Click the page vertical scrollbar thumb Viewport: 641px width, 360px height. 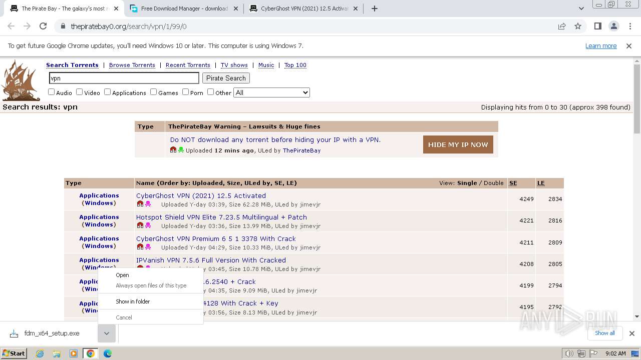[x=637, y=99]
